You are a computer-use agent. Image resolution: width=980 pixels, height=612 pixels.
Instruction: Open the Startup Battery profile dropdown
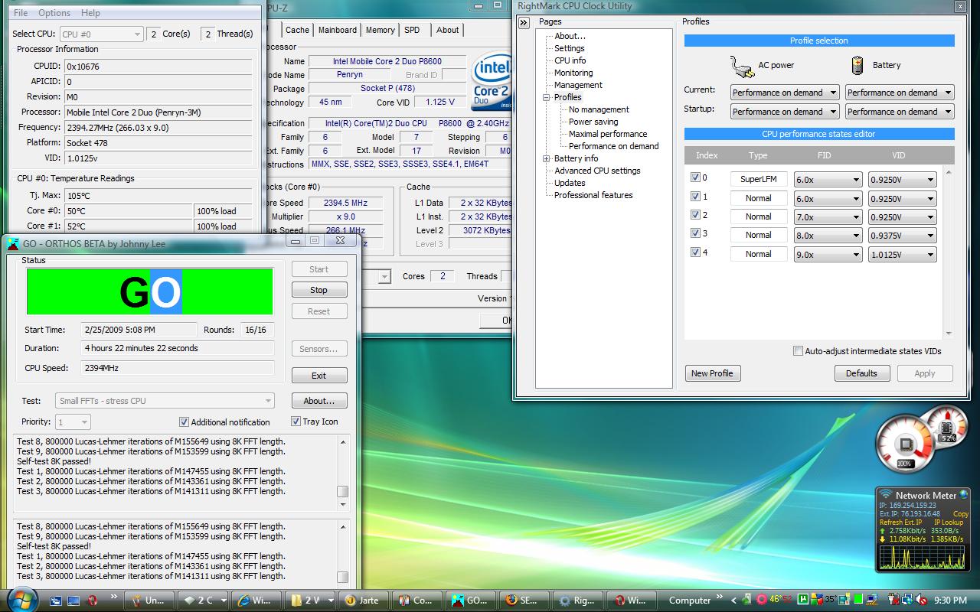point(899,112)
